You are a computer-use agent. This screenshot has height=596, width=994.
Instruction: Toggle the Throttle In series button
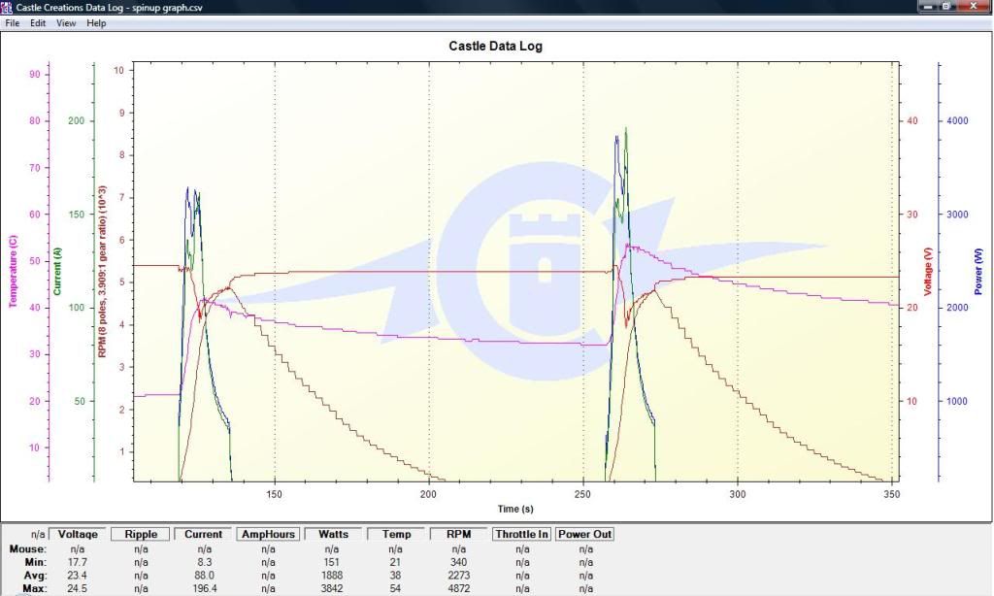pyautogui.click(x=521, y=534)
